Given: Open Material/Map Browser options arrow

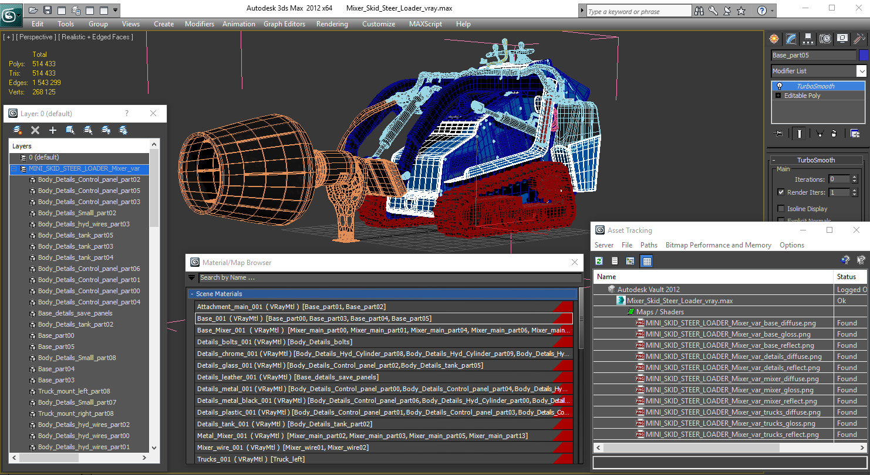Looking at the screenshot, I should click(191, 277).
